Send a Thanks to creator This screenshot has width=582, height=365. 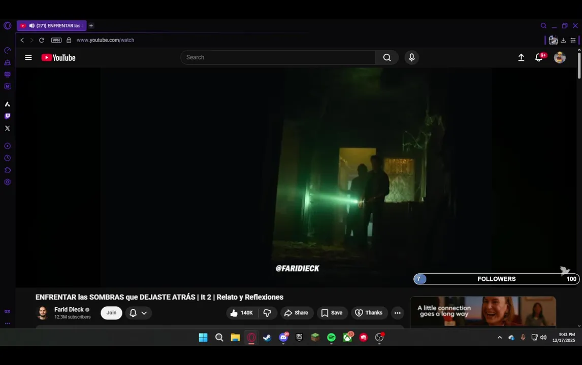coord(369,313)
